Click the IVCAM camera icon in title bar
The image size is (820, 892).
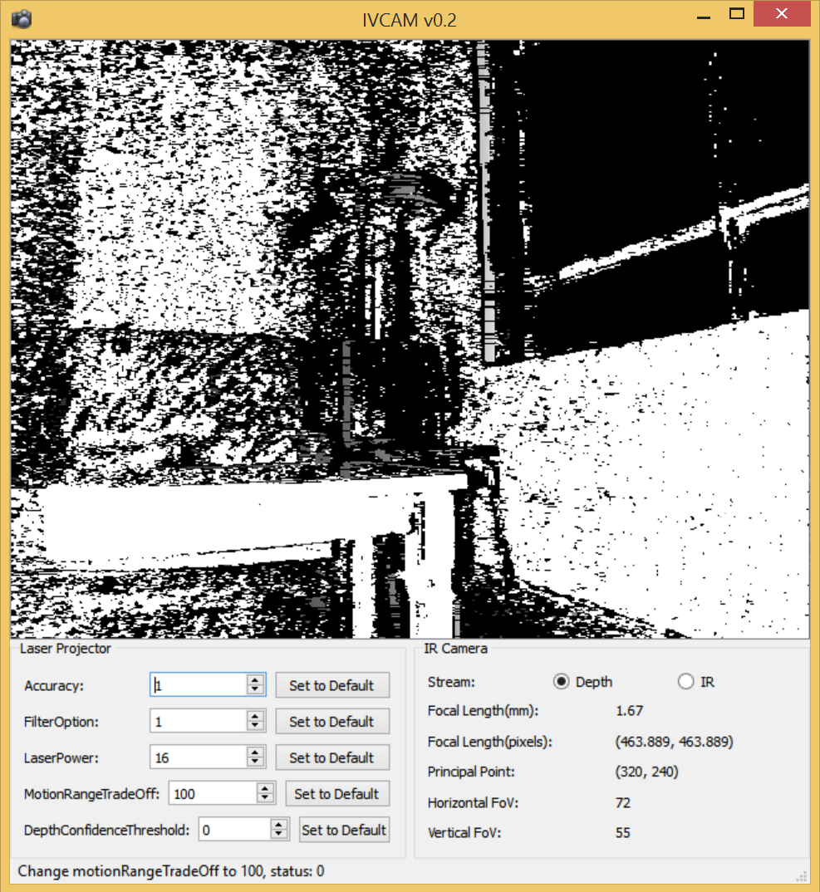pyautogui.click(x=21, y=18)
